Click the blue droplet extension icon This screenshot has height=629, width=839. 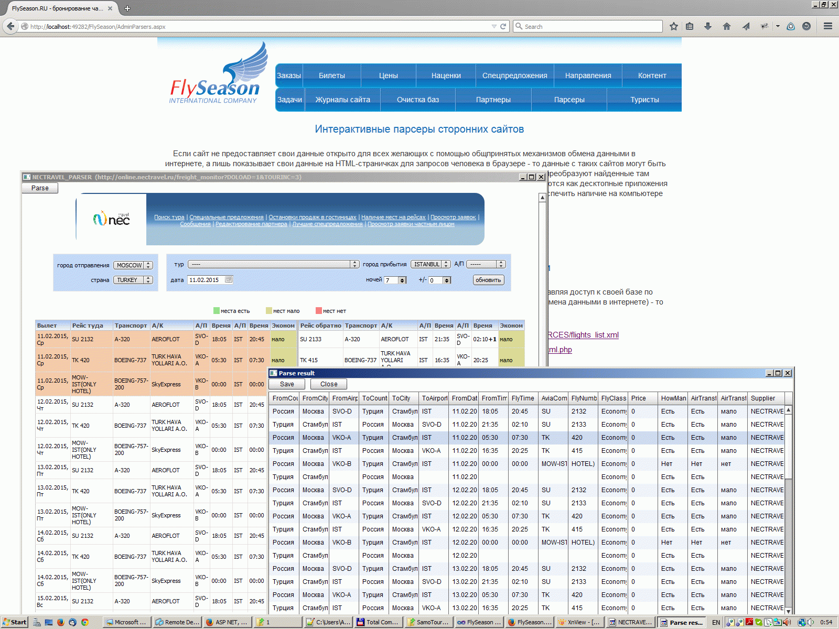click(x=791, y=26)
